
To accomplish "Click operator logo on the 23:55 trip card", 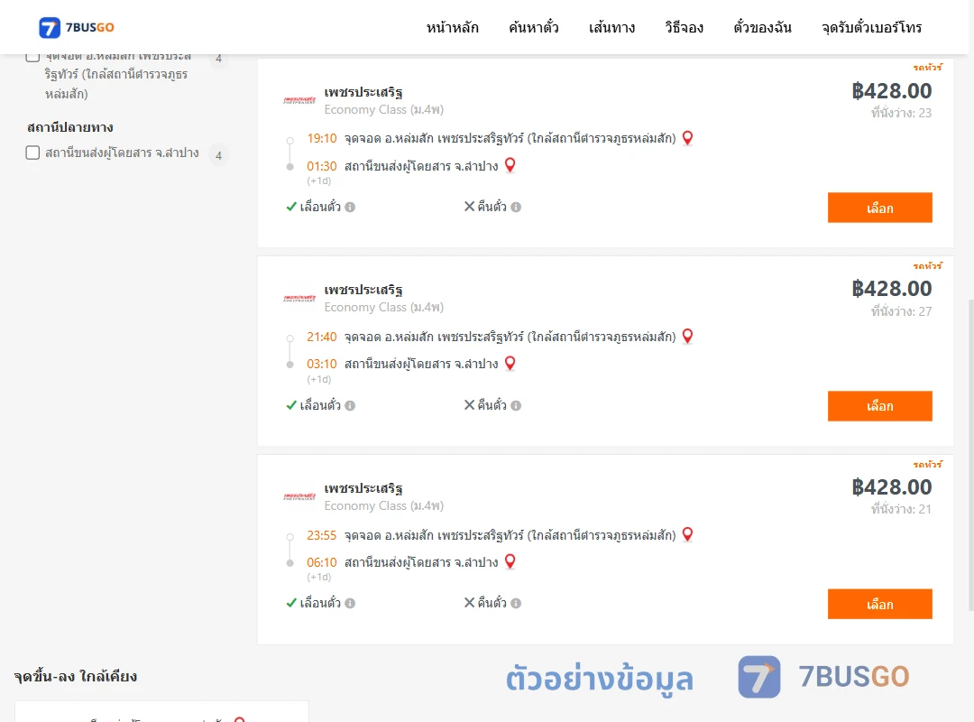I will (299, 496).
